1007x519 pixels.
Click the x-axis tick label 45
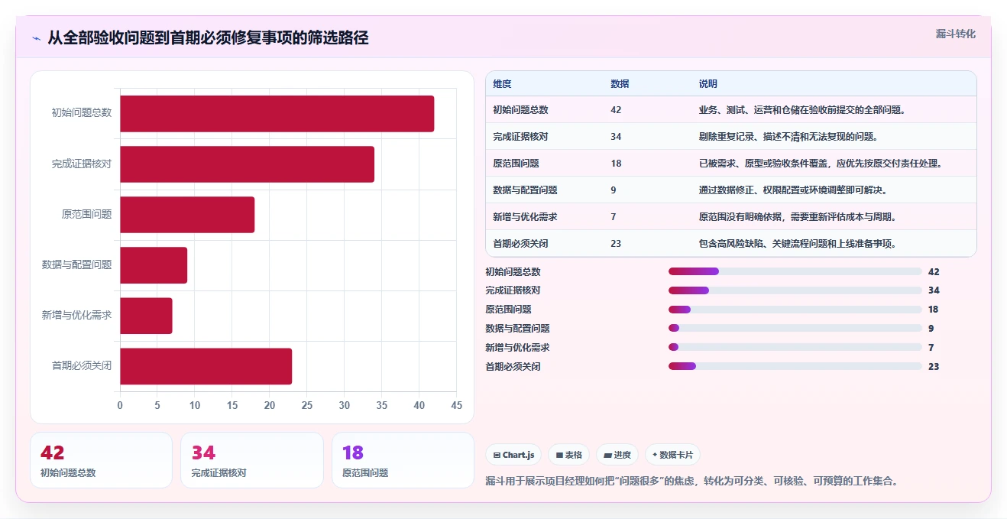[x=457, y=405]
